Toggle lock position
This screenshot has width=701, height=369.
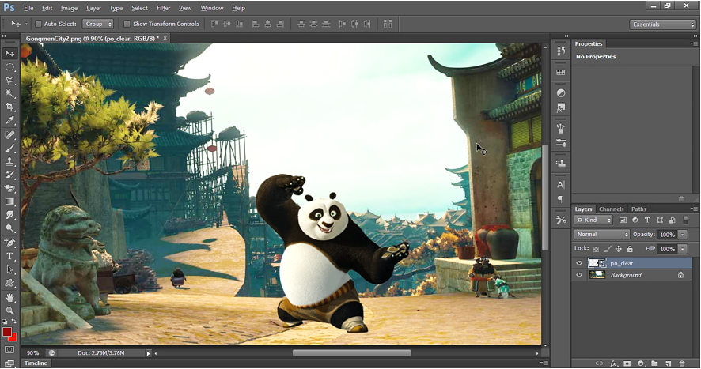618,249
